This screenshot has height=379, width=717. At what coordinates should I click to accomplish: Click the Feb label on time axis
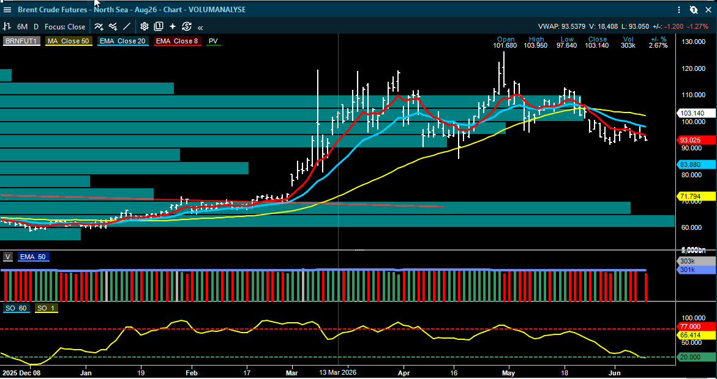pos(191,373)
